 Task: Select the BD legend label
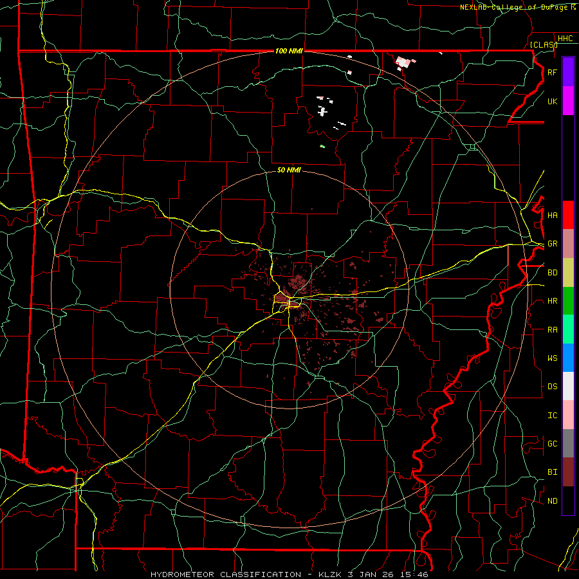click(x=552, y=273)
